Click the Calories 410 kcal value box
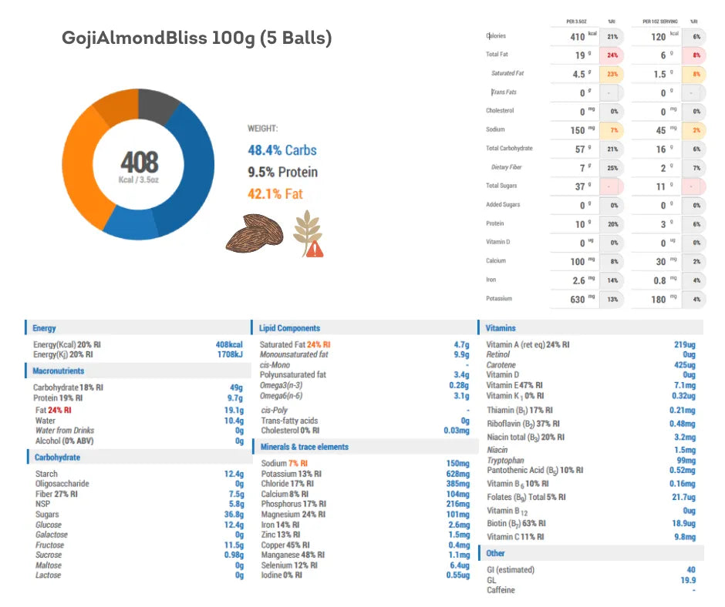 click(x=575, y=36)
